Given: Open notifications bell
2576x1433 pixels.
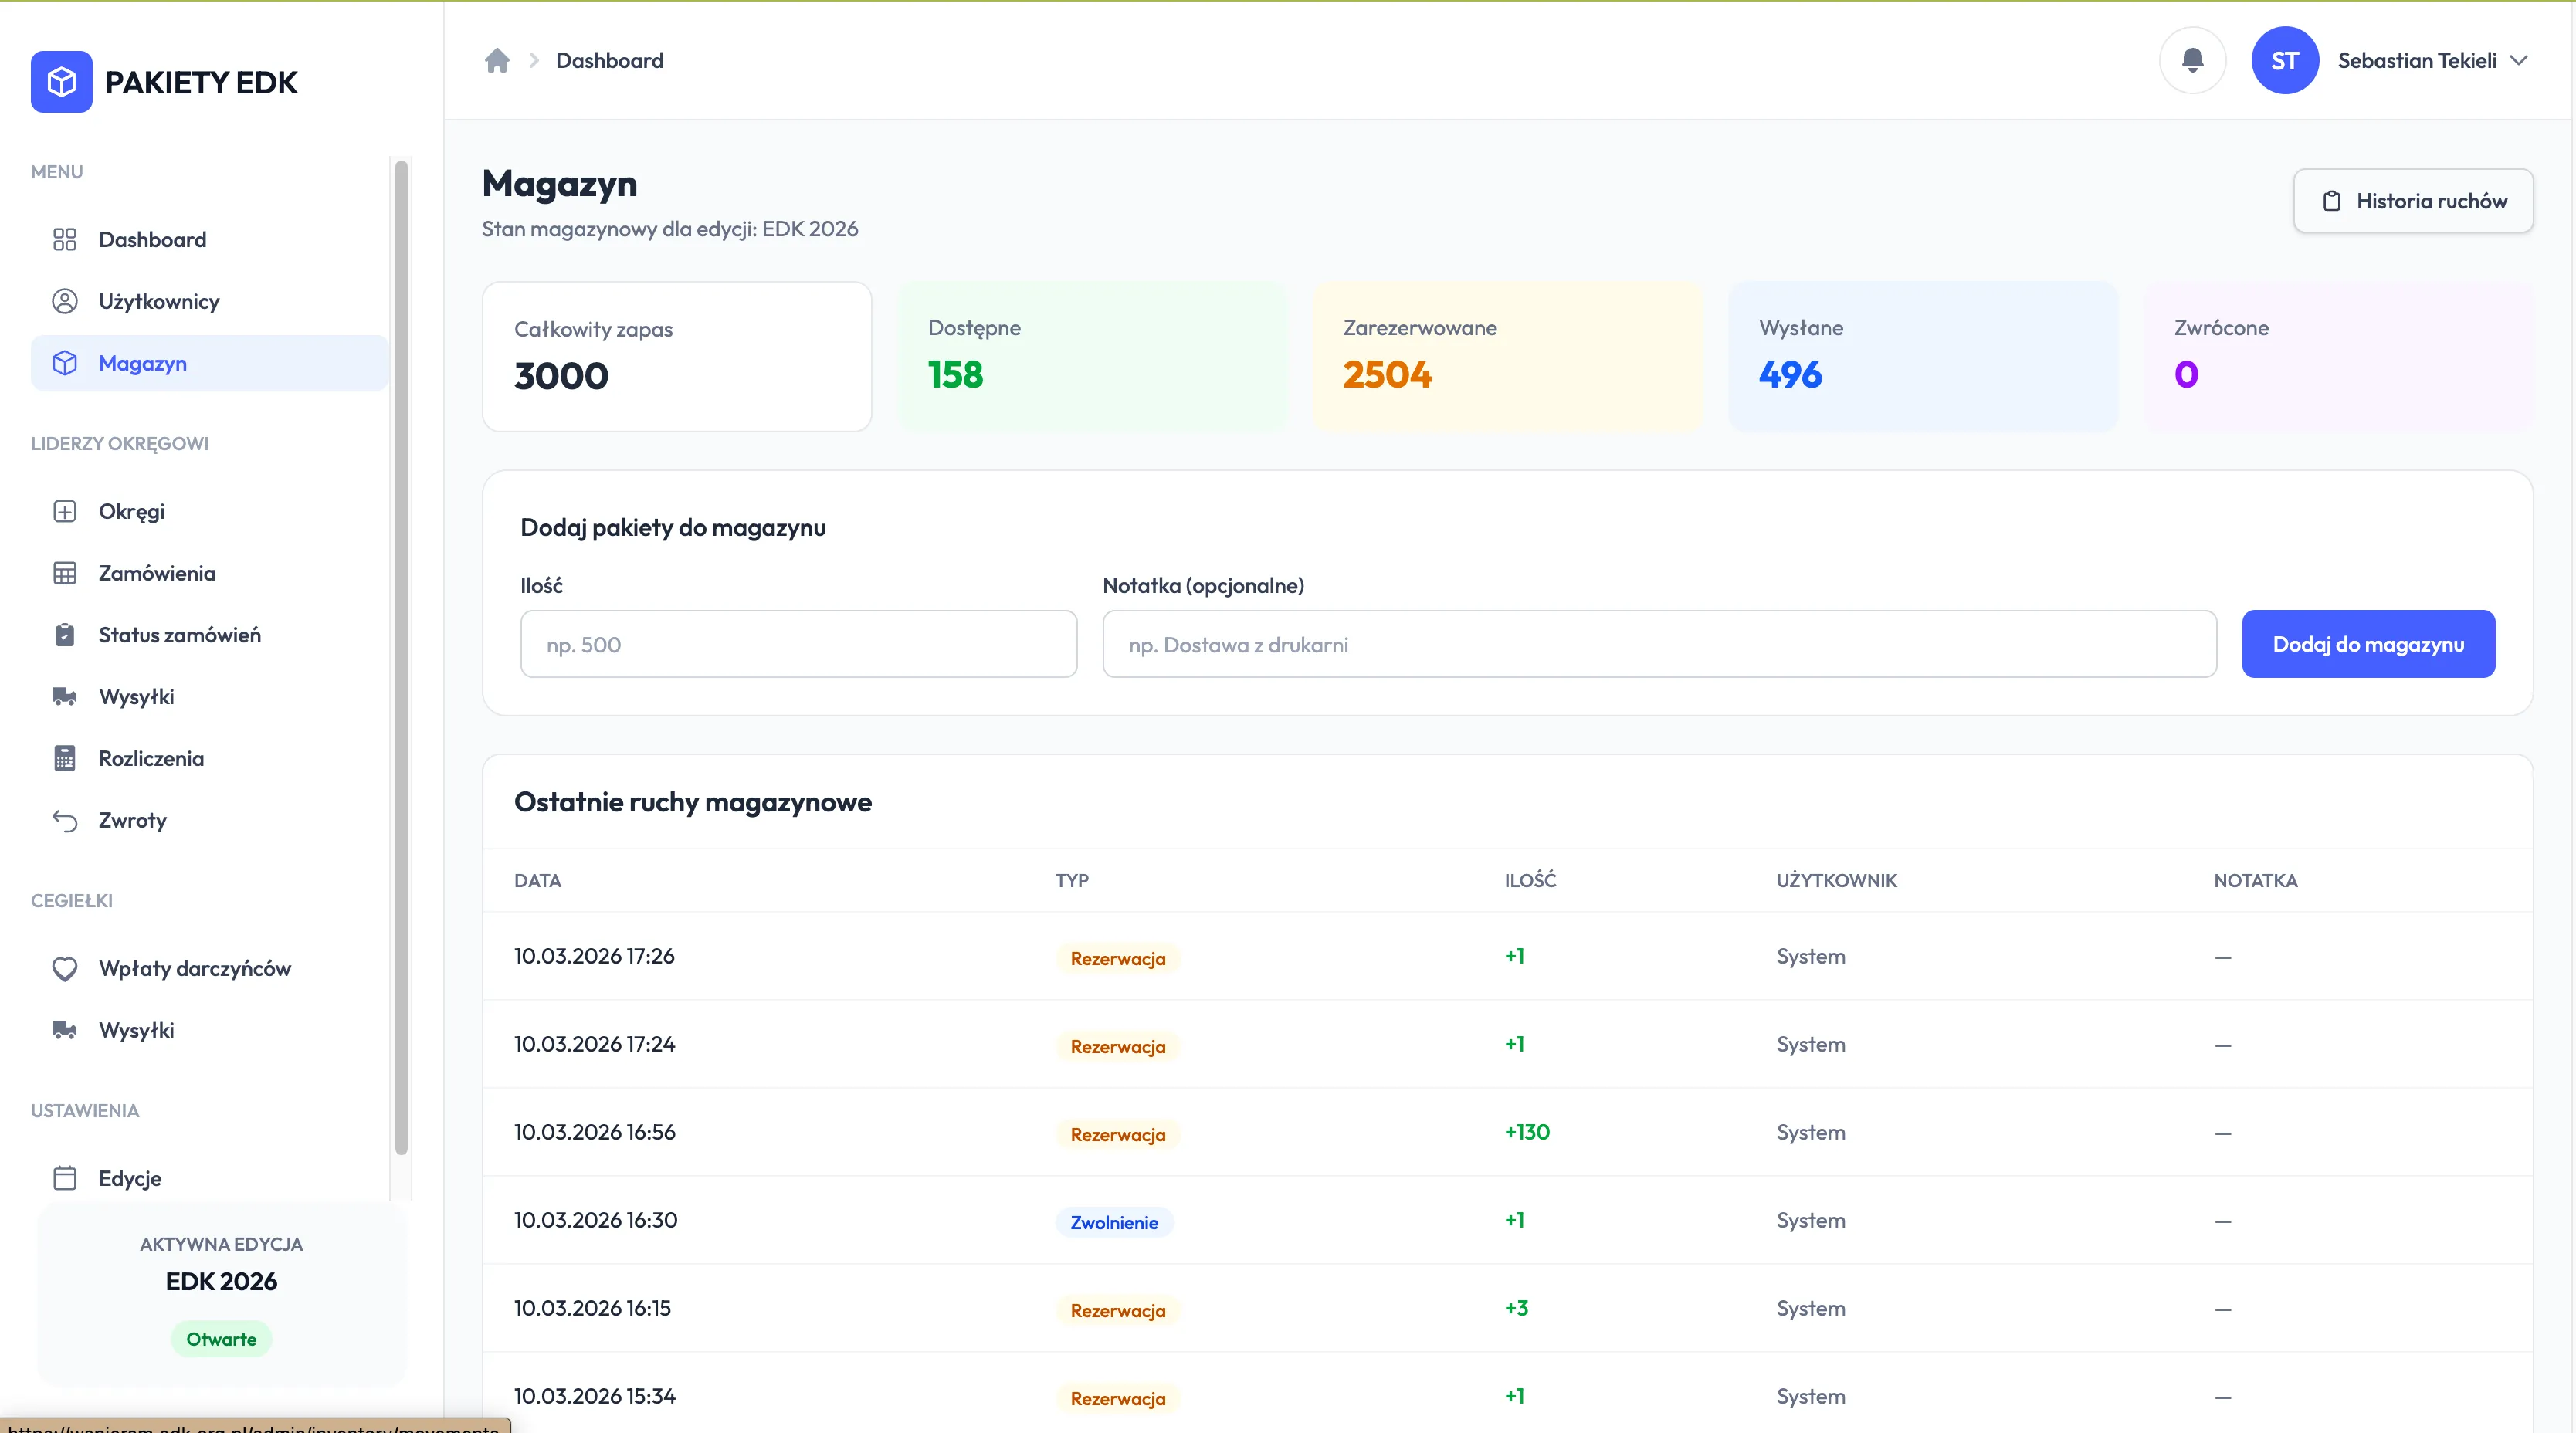Looking at the screenshot, I should click(2192, 61).
